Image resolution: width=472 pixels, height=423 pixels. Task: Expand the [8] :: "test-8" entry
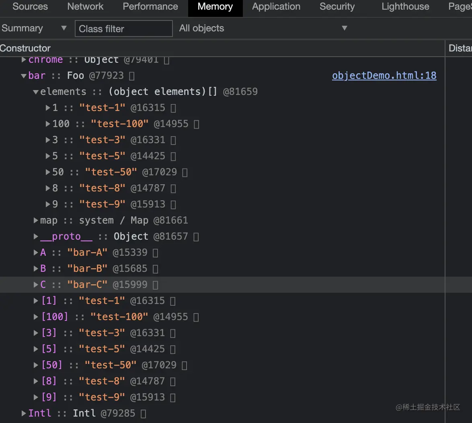pos(35,381)
